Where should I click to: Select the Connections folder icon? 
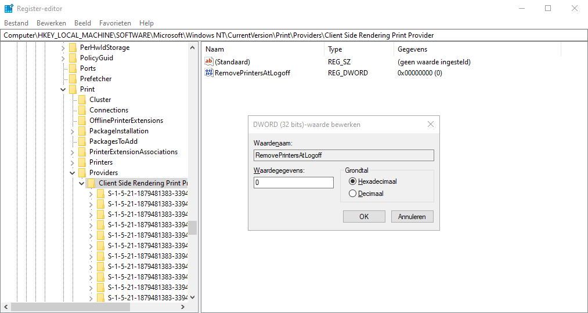[82, 110]
